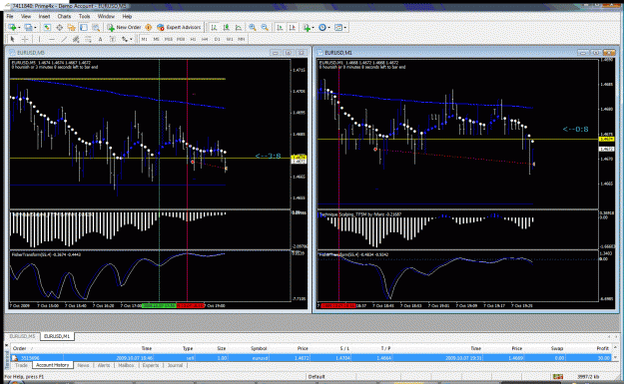Open the Insert menu

[x=44, y=16]
